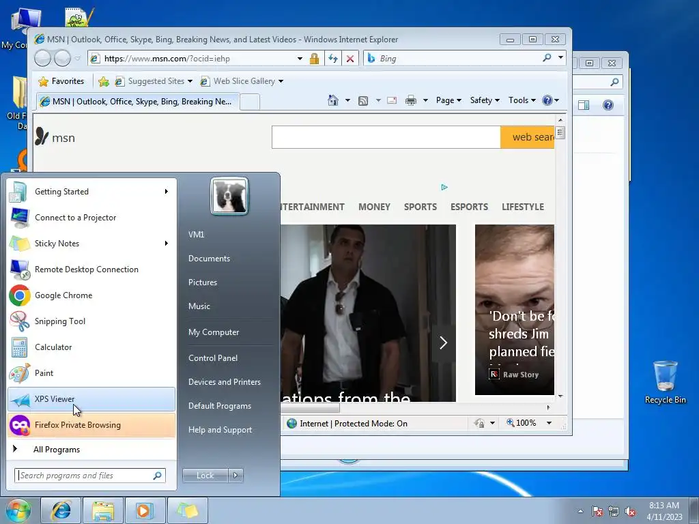Click the MSN web search input field

tap(386, 136)
